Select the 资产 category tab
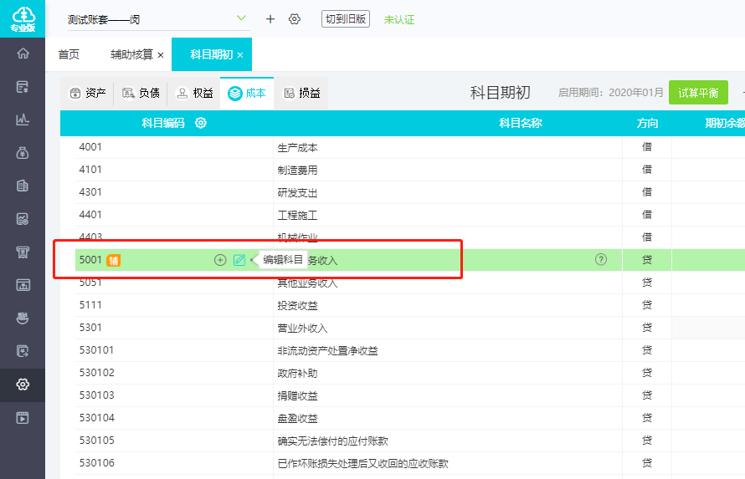Screen dimensions: 745x479 pyautogui.click(x=87, y=93)
